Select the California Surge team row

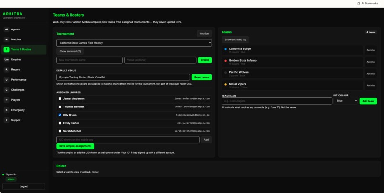coord(293,50)
